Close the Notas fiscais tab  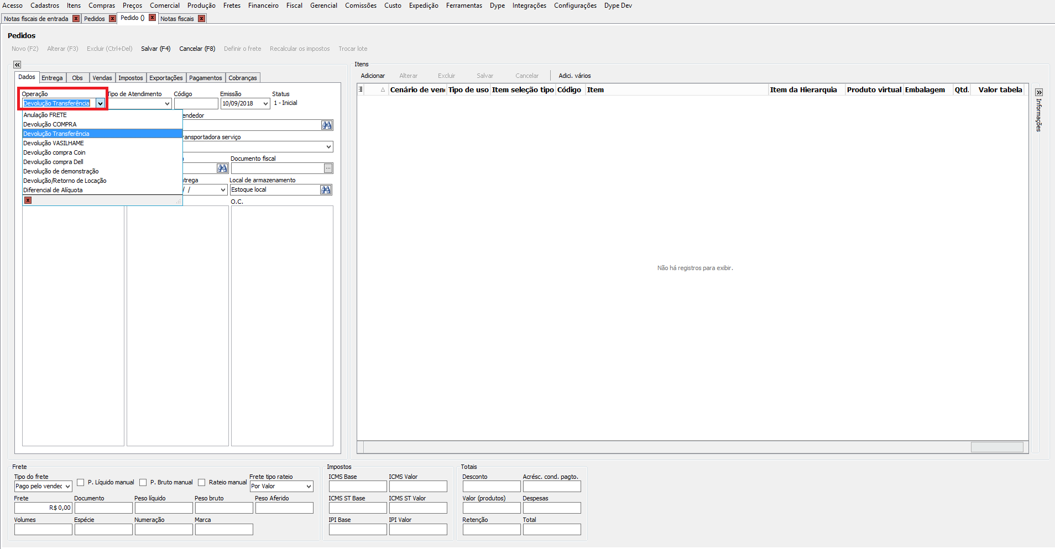201,19
